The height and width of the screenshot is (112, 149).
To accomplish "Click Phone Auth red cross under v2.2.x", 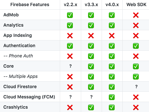I will click(x=70, y=56).
